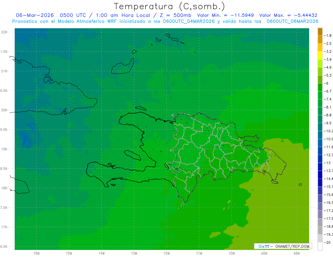
Task: Pick the olive-green swatch between -5.3 and -6
Action: point(320,79)
